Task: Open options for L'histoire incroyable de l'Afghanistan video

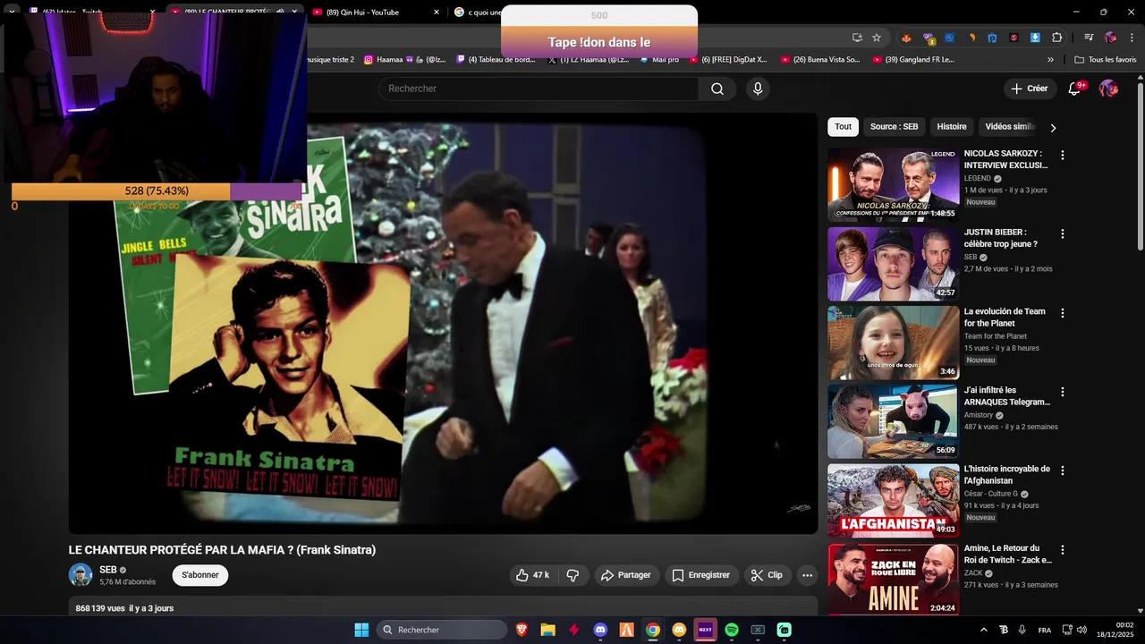Action: click(1063, 470)
